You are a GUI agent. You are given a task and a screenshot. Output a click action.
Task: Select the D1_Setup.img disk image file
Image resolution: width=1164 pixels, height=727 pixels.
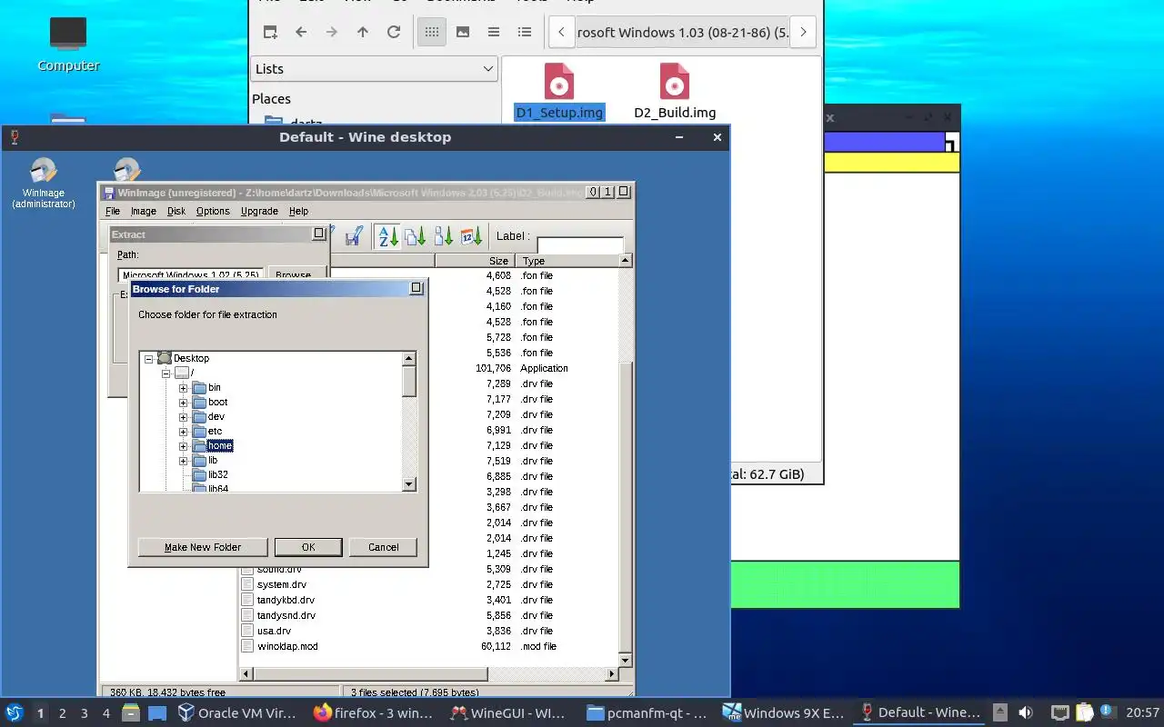click(x=559, y=91)
